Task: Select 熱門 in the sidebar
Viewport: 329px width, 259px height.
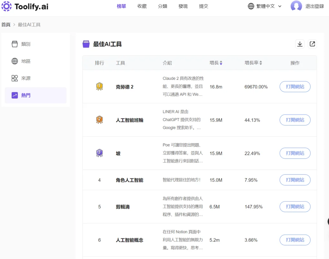Action: (x=36, y=95)
